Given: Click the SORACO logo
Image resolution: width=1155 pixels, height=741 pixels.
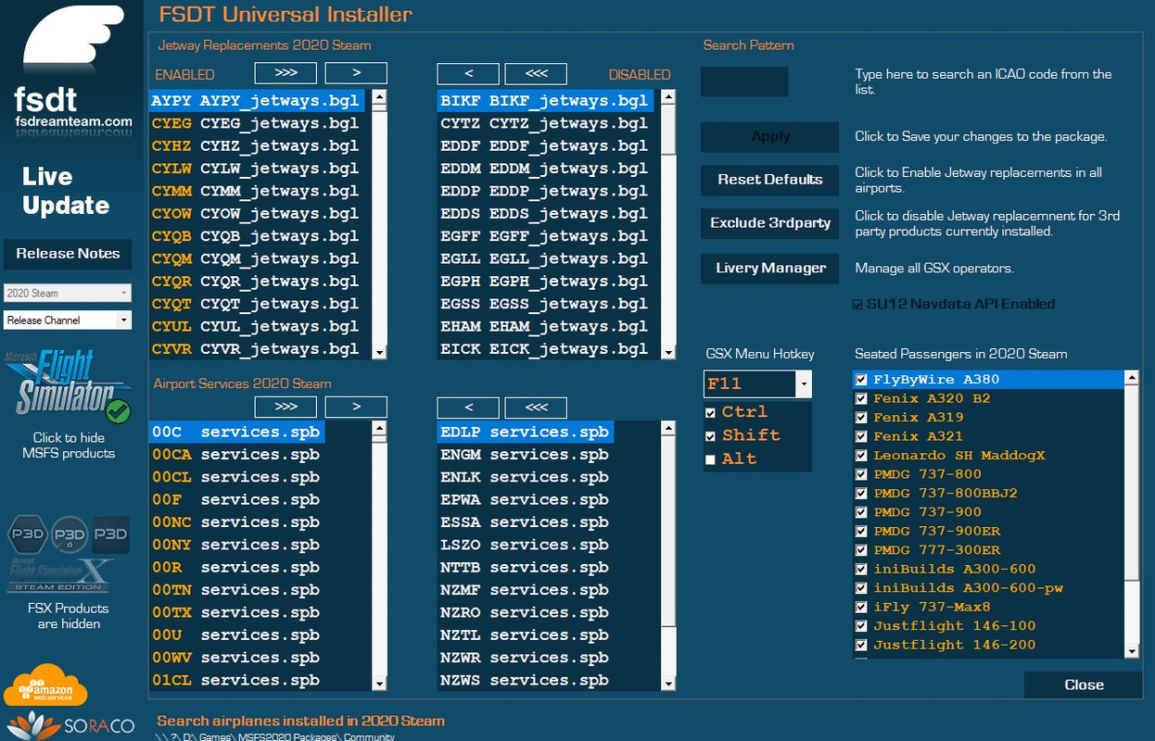Looking at the screenshot, I should tap(71, 725).
